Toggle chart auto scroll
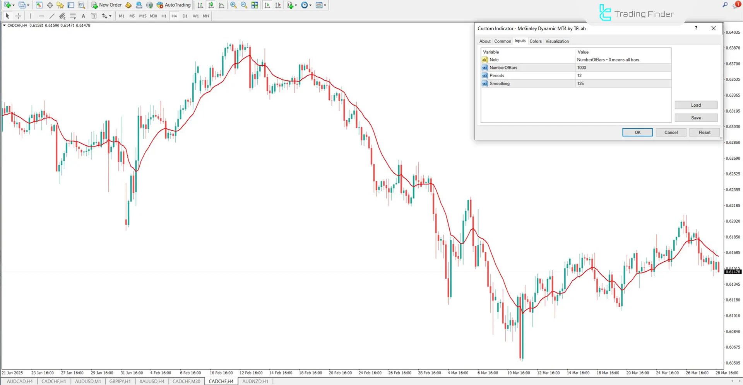This screenshot has width=743, height=385. pos(267,5)
